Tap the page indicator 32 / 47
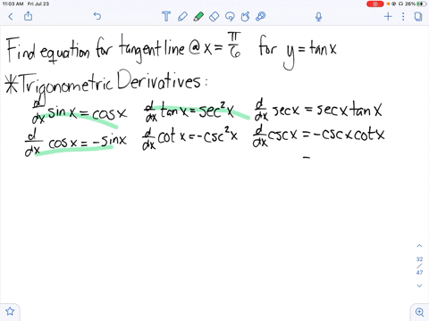 [x=419, y=266]
